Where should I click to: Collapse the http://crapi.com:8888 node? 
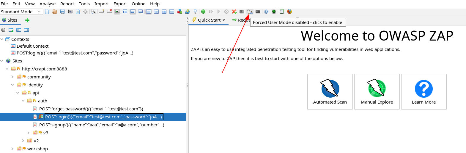7,69
